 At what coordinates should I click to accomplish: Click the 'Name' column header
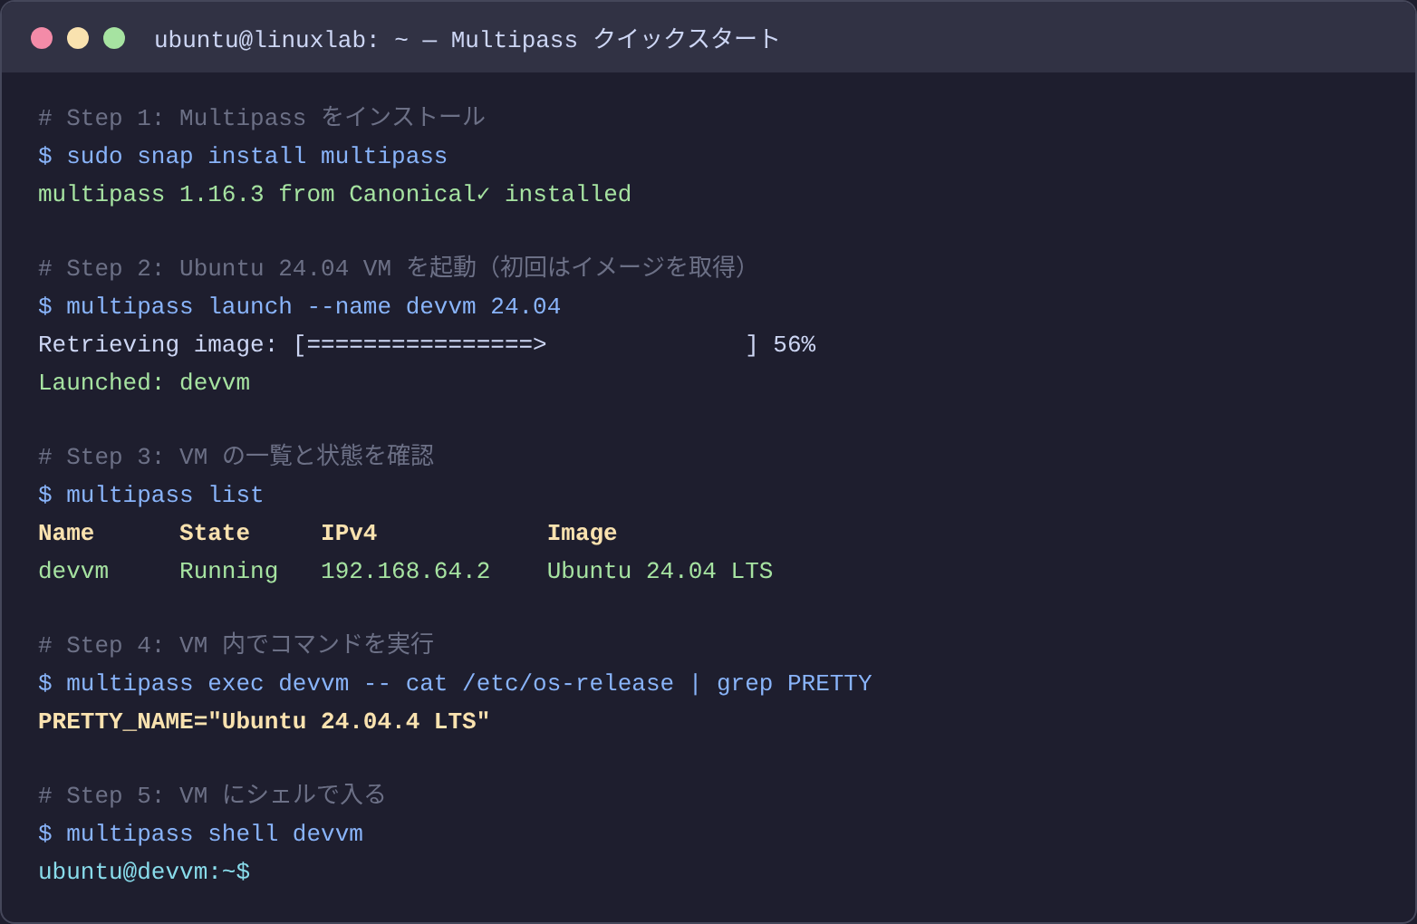pos(66,533)
